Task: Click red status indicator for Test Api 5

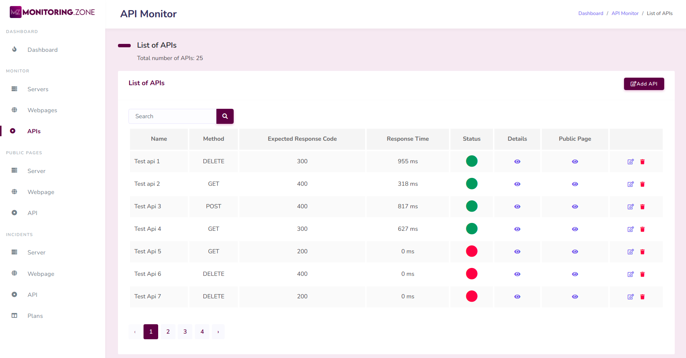Action: (471, 251)
